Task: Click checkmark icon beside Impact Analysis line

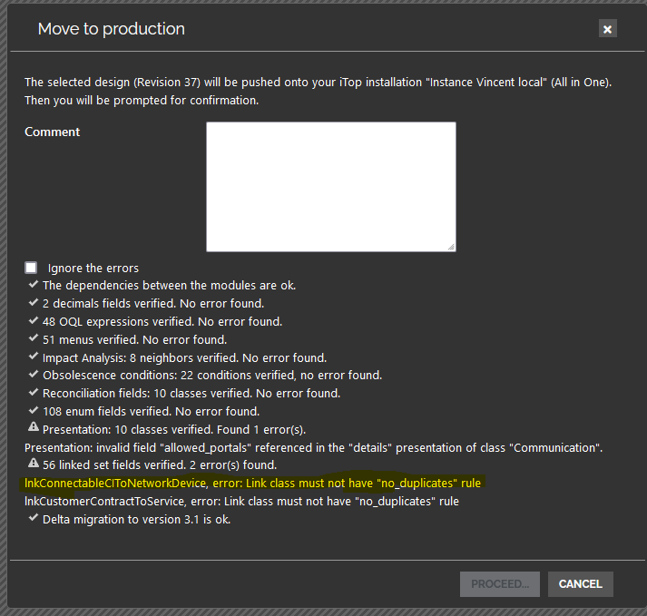Action: tap(33, 357)
